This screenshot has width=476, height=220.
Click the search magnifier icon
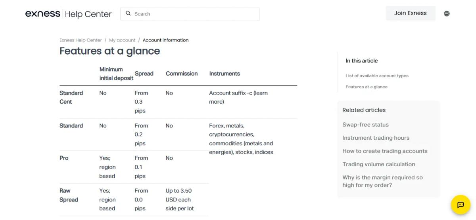pyautogui.click(x=128, y=13)
